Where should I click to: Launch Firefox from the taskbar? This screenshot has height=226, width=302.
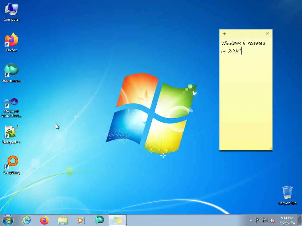point(45,220)
